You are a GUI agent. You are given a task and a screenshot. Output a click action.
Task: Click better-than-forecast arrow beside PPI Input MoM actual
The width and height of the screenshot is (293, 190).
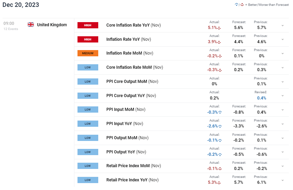tap(220, 112)
